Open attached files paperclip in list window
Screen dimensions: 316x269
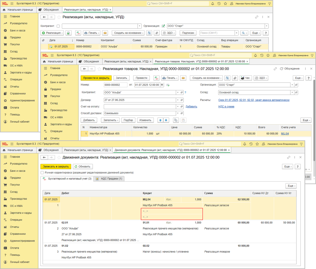157,33
